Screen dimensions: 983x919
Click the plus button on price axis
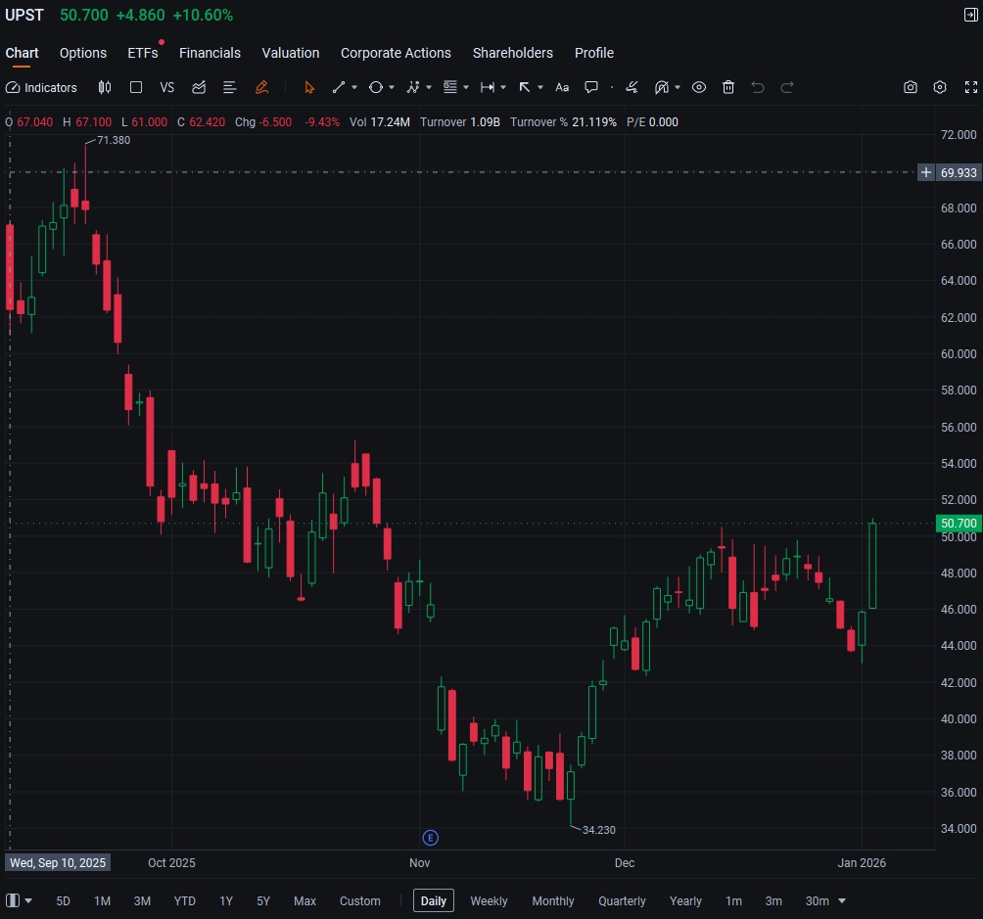(926, 172)
